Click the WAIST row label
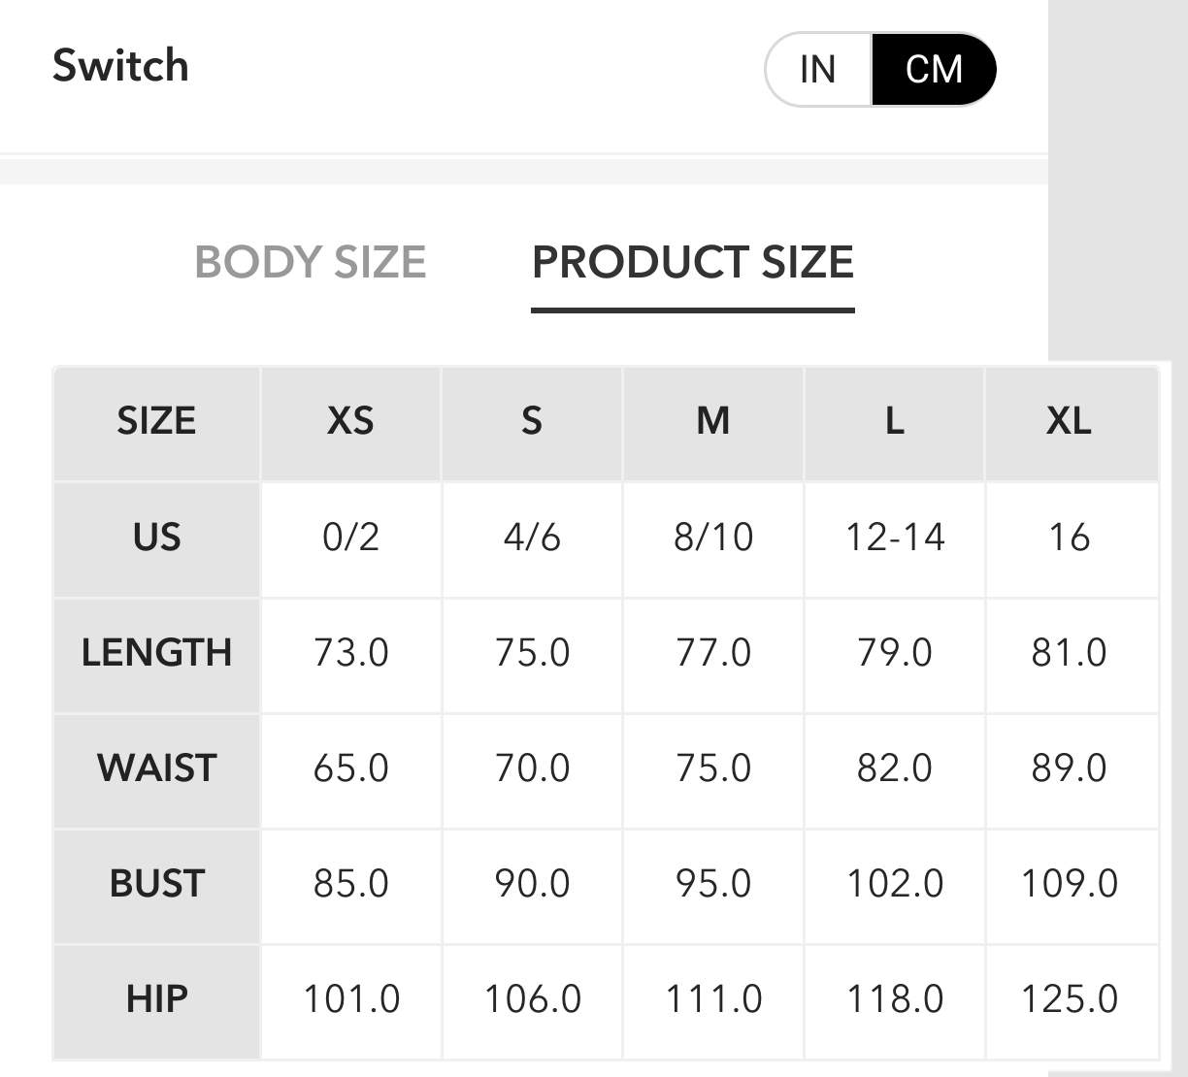1188x1077 pixels. click(156, 767)
